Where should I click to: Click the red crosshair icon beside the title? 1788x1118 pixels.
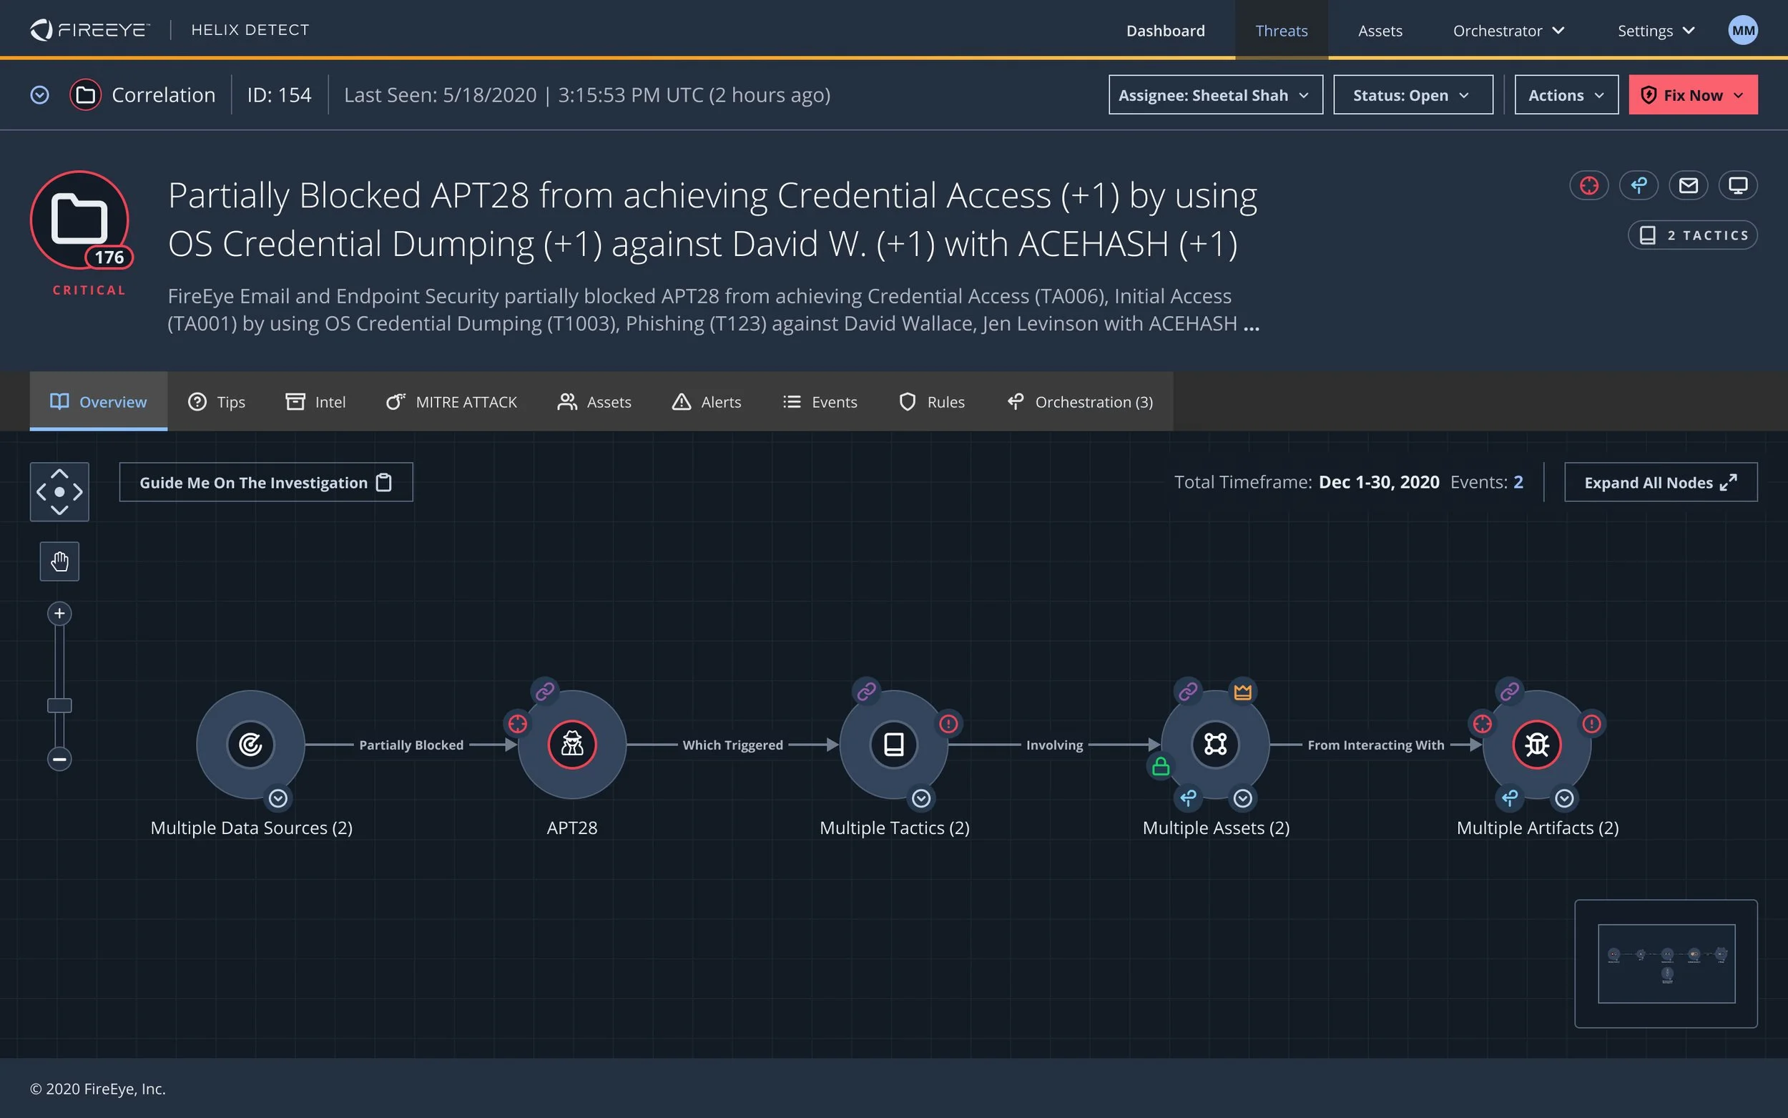[1588, 185]
